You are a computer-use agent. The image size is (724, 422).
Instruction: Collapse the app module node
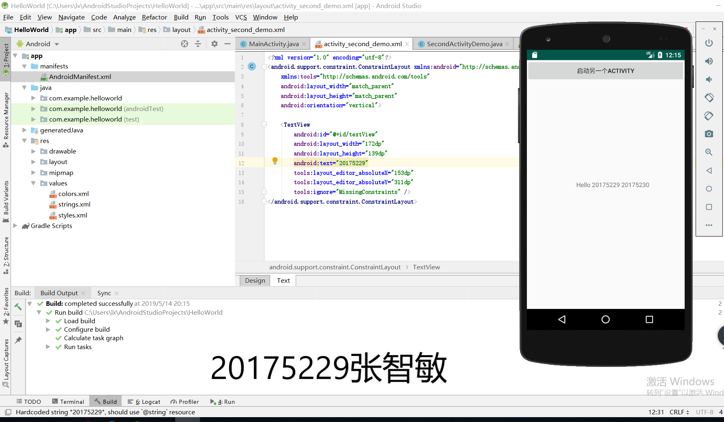15,56
